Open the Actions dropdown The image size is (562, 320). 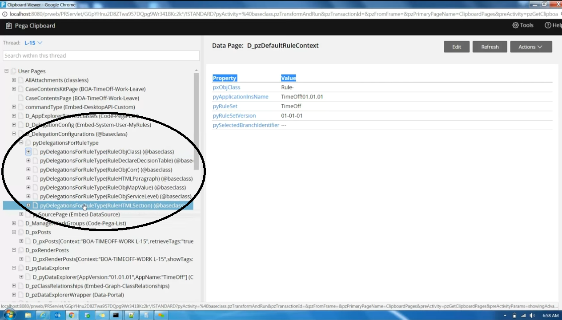coord(531,47)
